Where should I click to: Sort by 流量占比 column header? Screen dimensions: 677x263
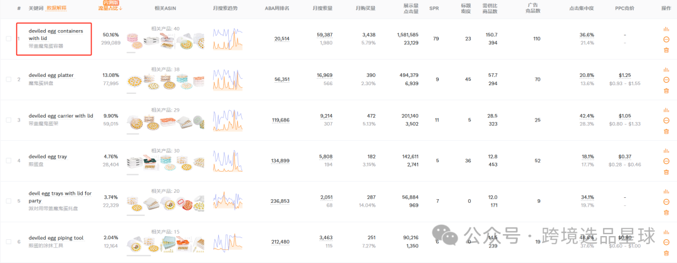coord(110,8)
